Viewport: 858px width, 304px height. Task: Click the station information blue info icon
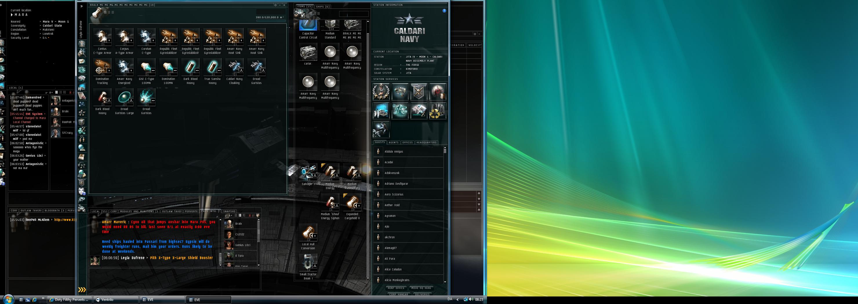point(444,11)
